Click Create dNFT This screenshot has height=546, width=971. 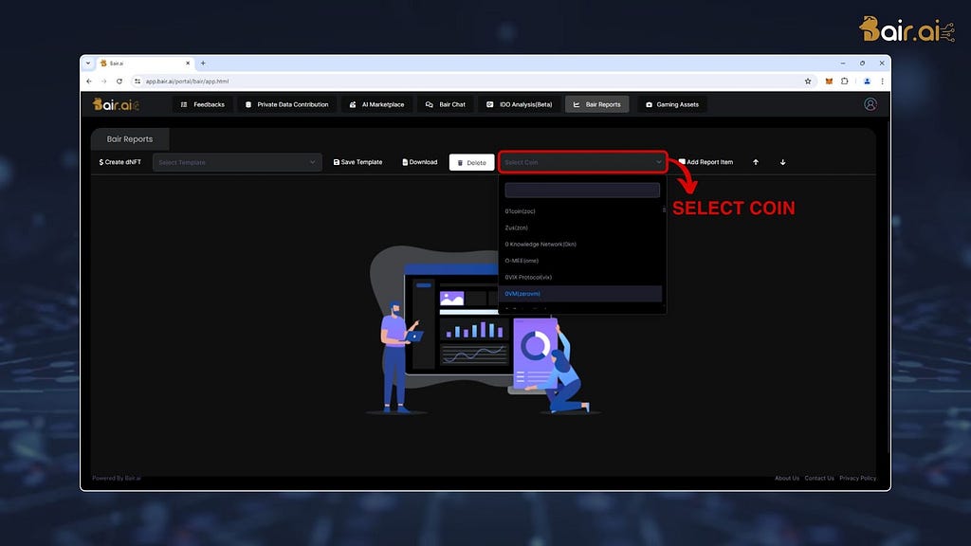coord(120,162)
